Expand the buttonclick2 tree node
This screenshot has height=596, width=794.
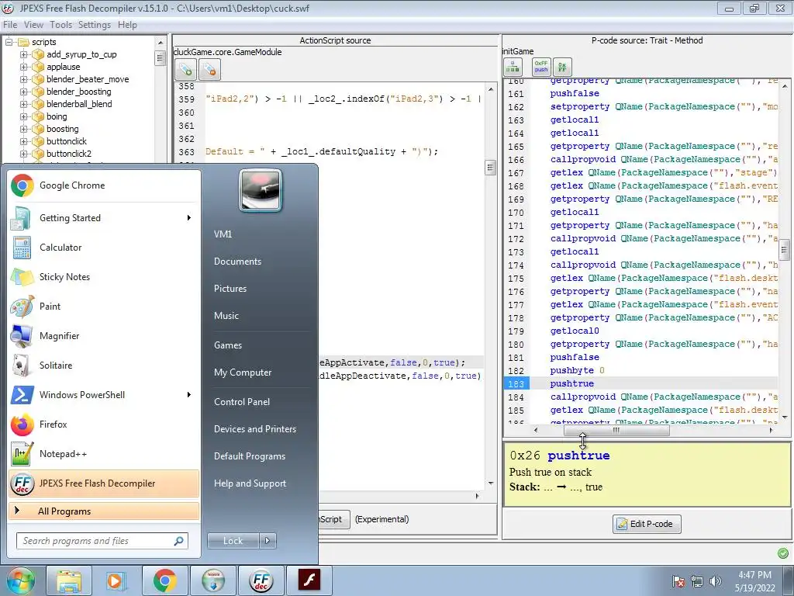[23, 154]
